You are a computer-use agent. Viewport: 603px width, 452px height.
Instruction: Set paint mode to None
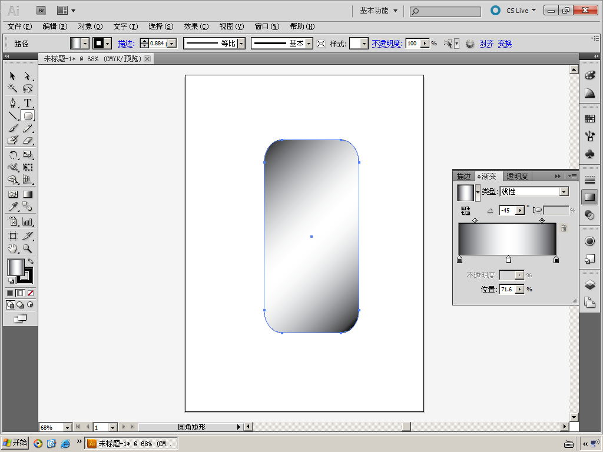30,293
